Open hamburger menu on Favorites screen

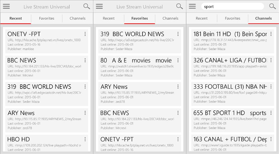(x=99, y=7)
